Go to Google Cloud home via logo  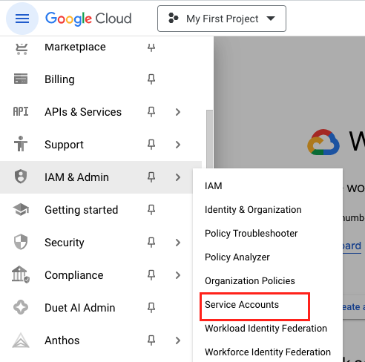tap(88, 19)
